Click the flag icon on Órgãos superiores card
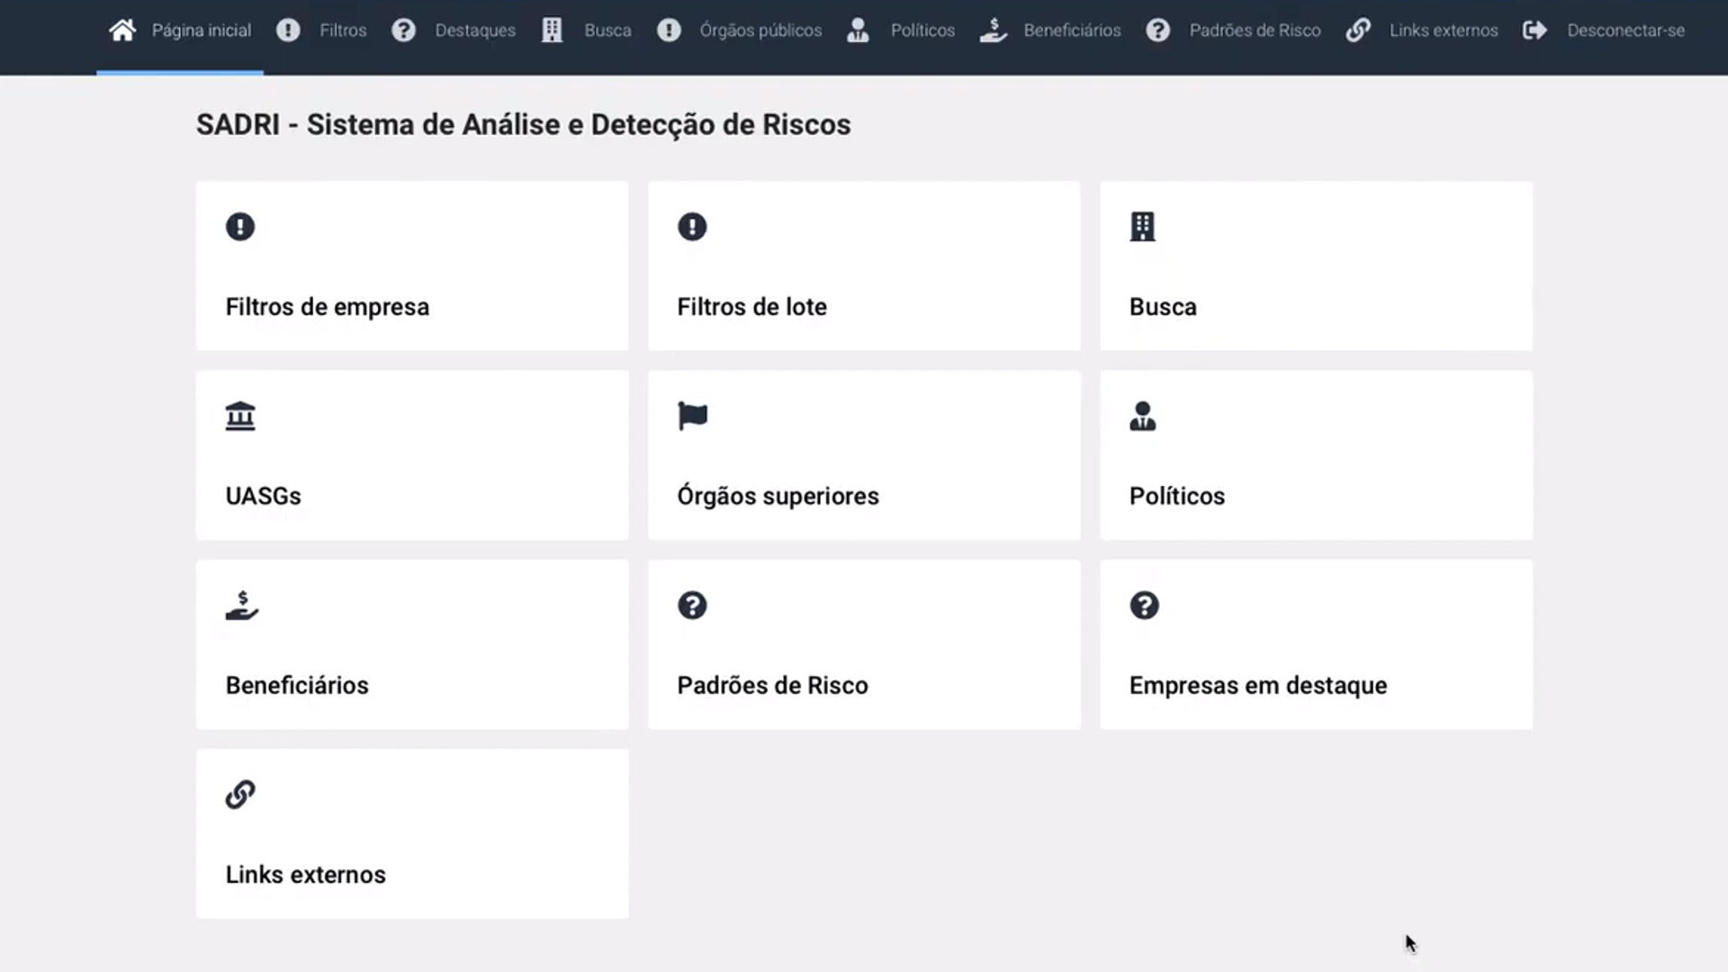This screenshot has height=972, width=1728. pyautogui.click(x=692, y=416)
